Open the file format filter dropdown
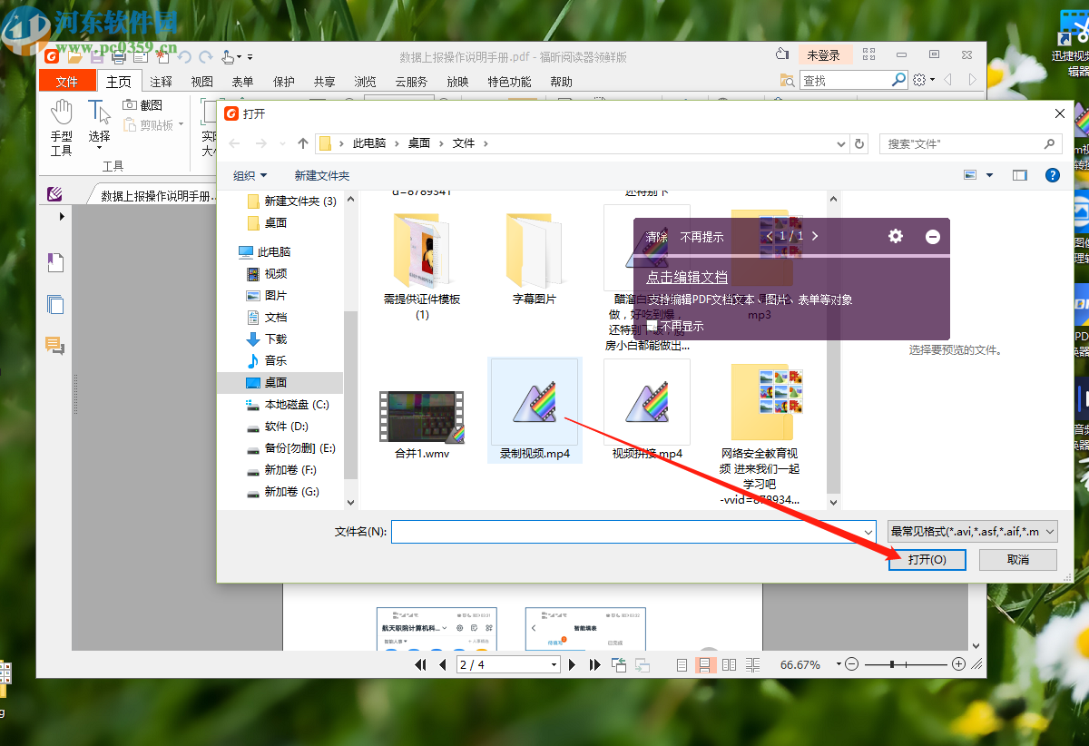Image resolution: width=1089 pixels, height=746 pixels. [x=972, y=531]
